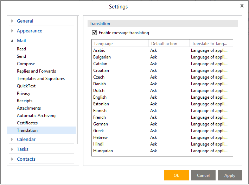The height and width of the screenshot is (185, 249).
Task: Select Translation in the Mail tree
Action: [x=41, y=130]
